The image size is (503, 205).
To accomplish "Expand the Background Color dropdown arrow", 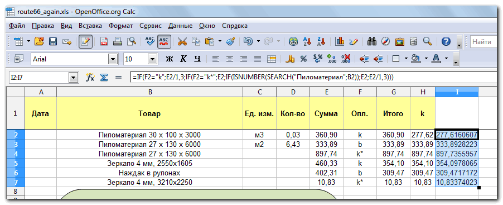I will tap(426, 59).
